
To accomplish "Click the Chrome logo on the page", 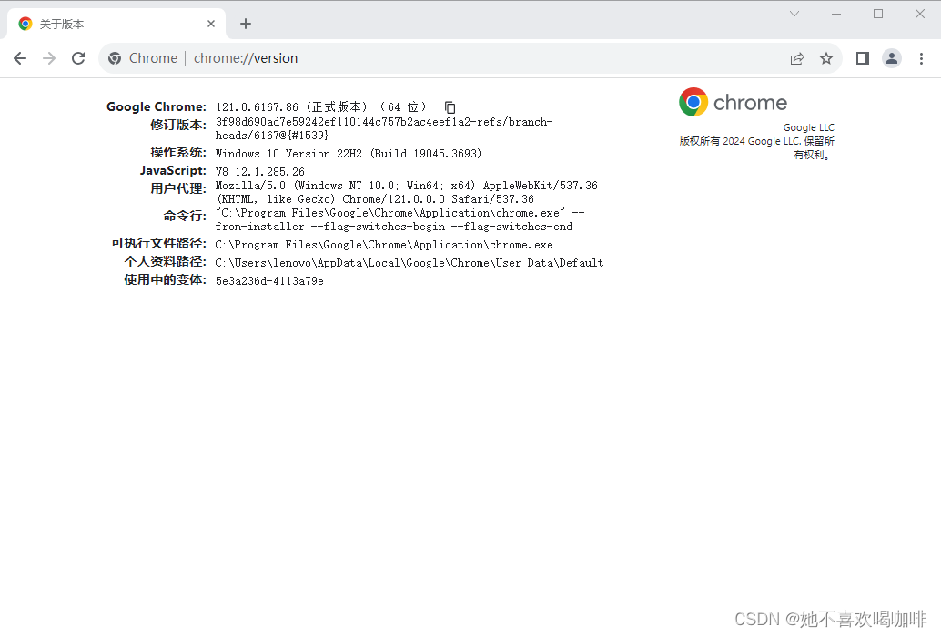I will click(733, 102).
